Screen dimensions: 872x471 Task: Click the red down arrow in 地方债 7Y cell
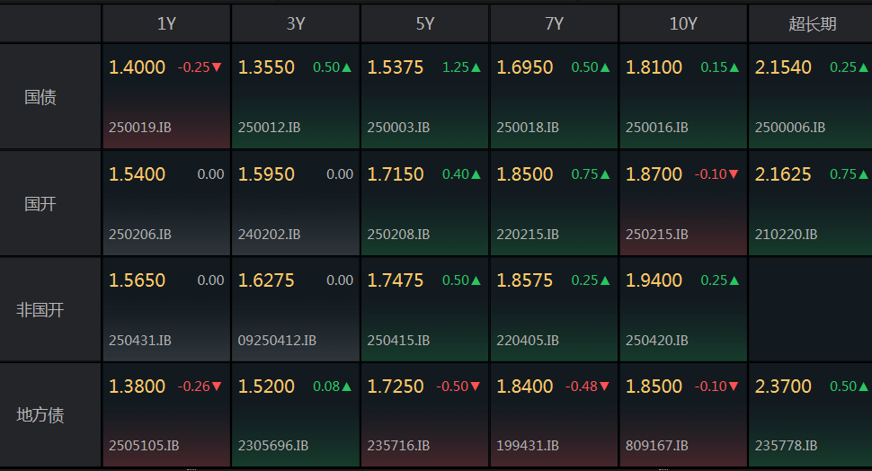[605, 387]
